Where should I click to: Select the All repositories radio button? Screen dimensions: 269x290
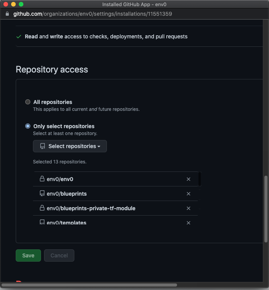click(28, 102)
